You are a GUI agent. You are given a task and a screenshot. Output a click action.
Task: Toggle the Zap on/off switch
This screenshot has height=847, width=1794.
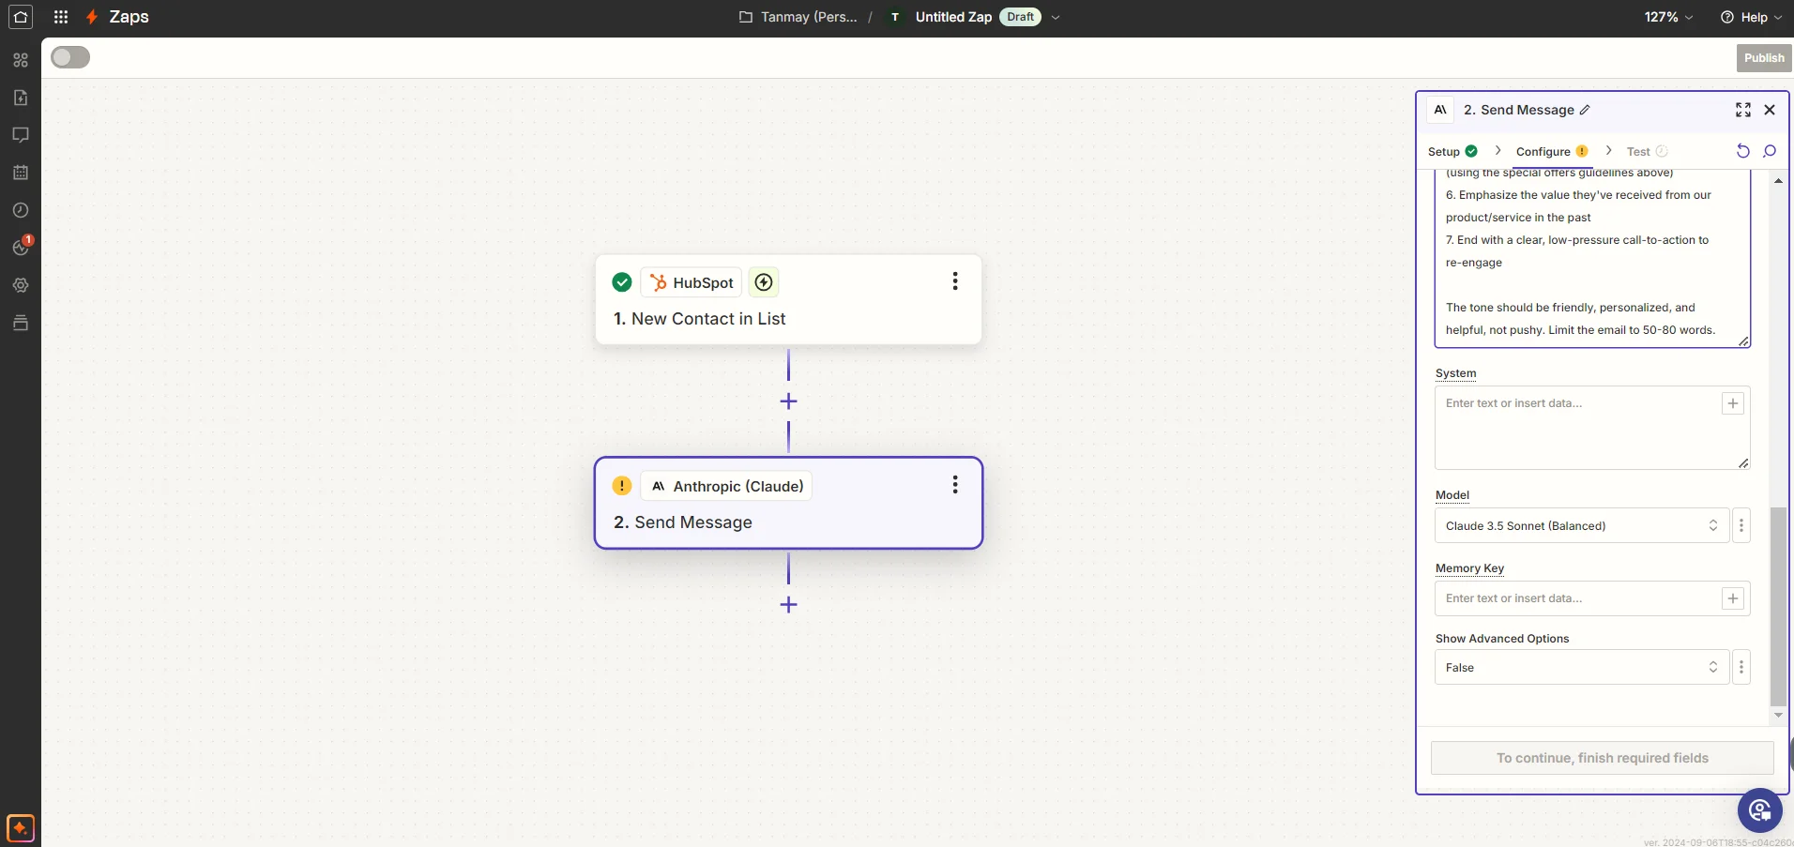pyautogui.click(x=70, y=57)
